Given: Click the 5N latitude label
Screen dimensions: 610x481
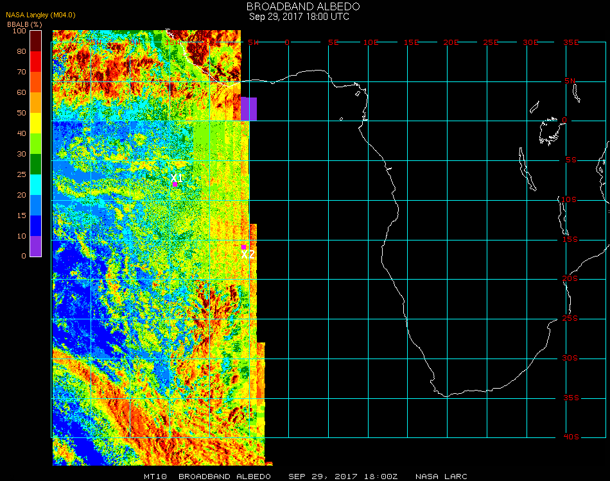Looking at the screenshot, I should [x=571, y=81].
